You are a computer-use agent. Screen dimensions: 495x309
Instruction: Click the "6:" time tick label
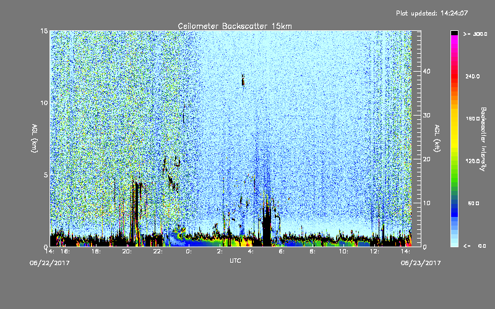pos(282,252)
